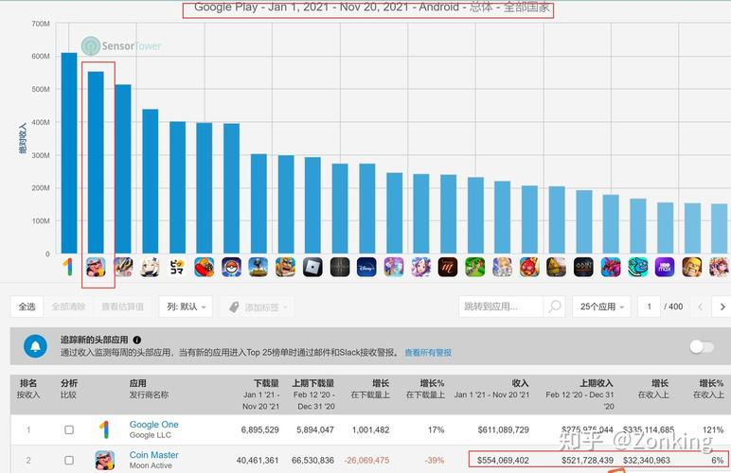Click the Pokémon GO pokeball icon
This screenshot has width=731, height=473.
[x=231, y=267]
